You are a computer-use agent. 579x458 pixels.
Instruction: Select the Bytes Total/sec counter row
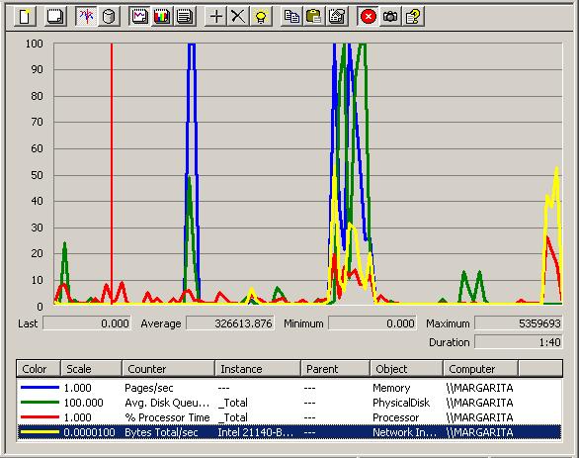click(289, 432)
